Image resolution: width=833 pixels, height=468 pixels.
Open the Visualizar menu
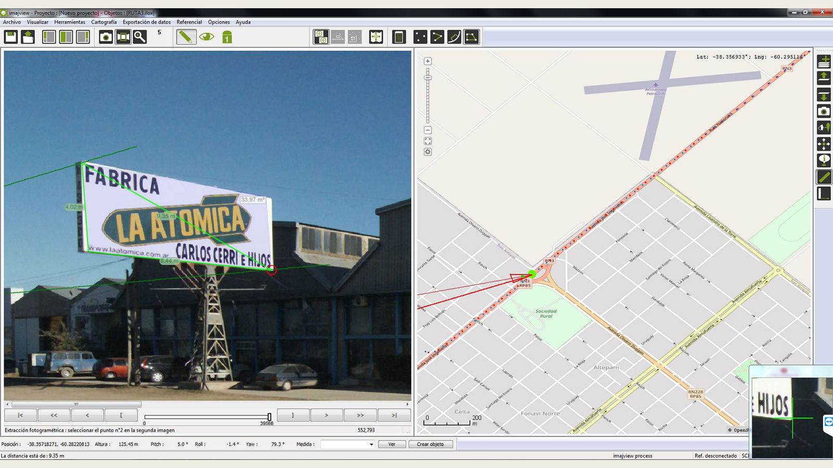point(37,22)
